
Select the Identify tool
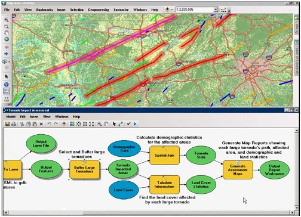(x=7, y=85)
